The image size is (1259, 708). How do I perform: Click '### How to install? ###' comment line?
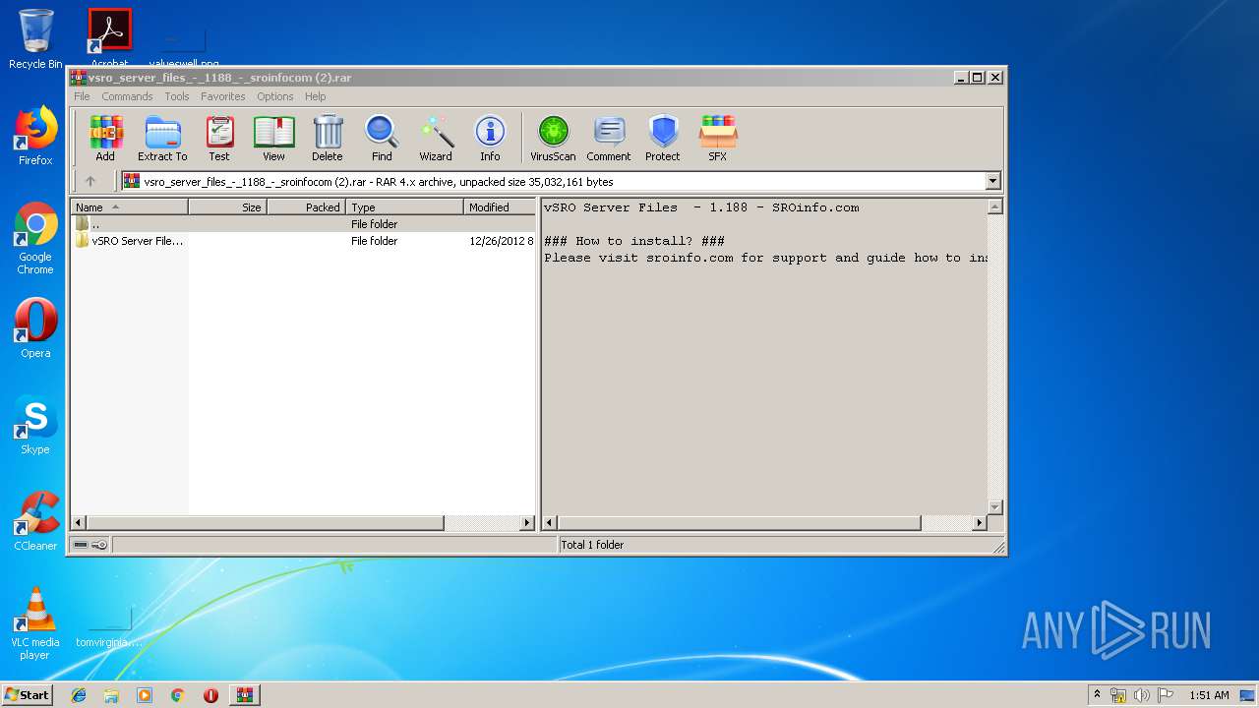coord(634,241)
